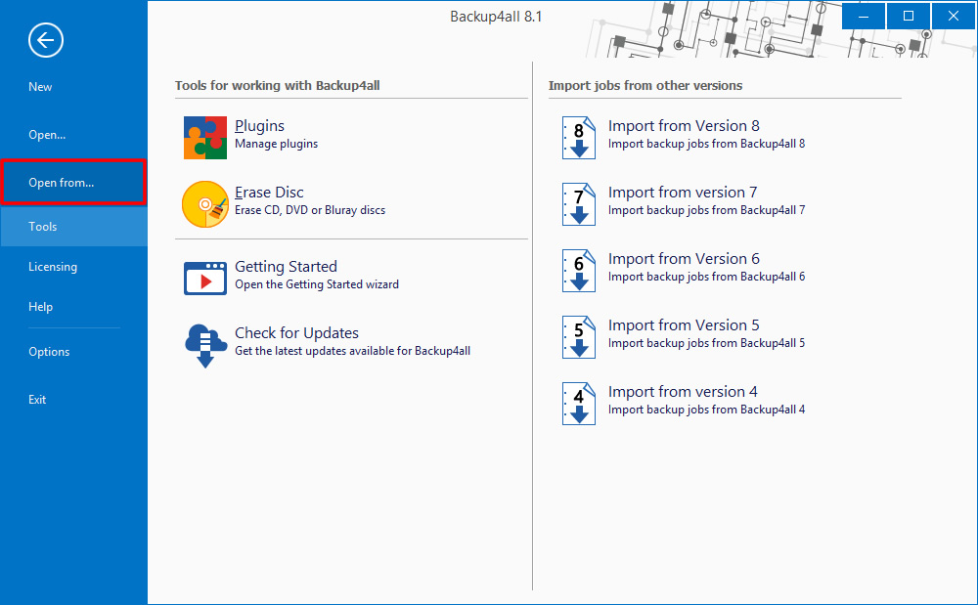Open the Tools section in the sidebar

click(x=42, y=226)
